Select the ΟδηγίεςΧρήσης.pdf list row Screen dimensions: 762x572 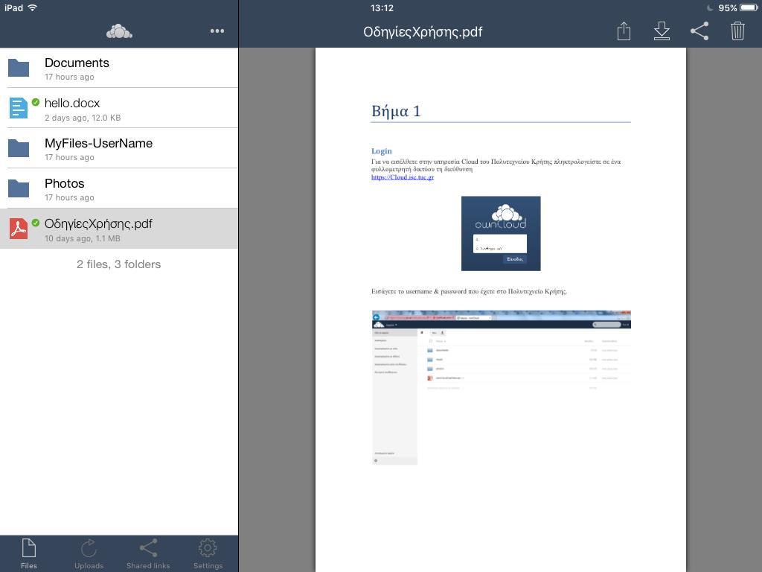coord(119,229)
